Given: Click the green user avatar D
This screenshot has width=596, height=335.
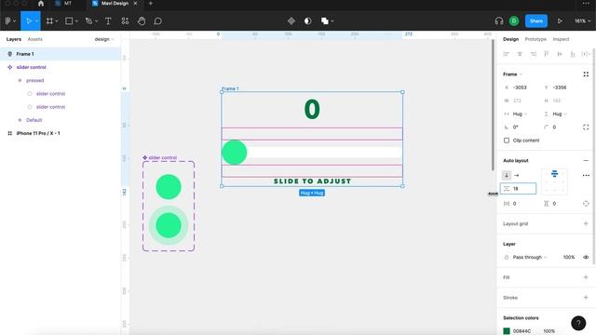Looking at the screenshot, I should (514, 21).
